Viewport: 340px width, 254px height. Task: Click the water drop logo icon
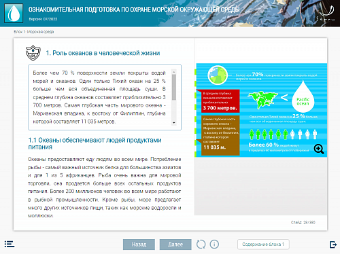(x=14, y=13)
